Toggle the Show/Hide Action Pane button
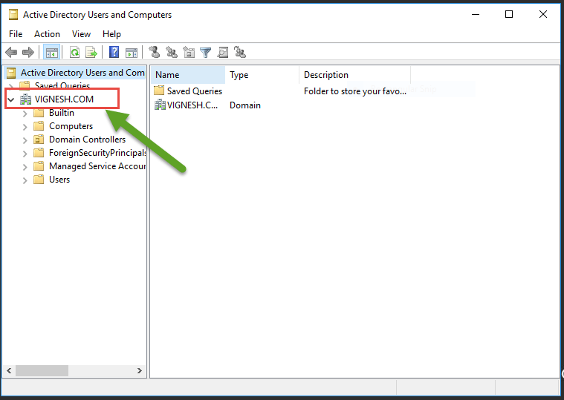Screen dimensions: 564x400 tap(132, 52)
